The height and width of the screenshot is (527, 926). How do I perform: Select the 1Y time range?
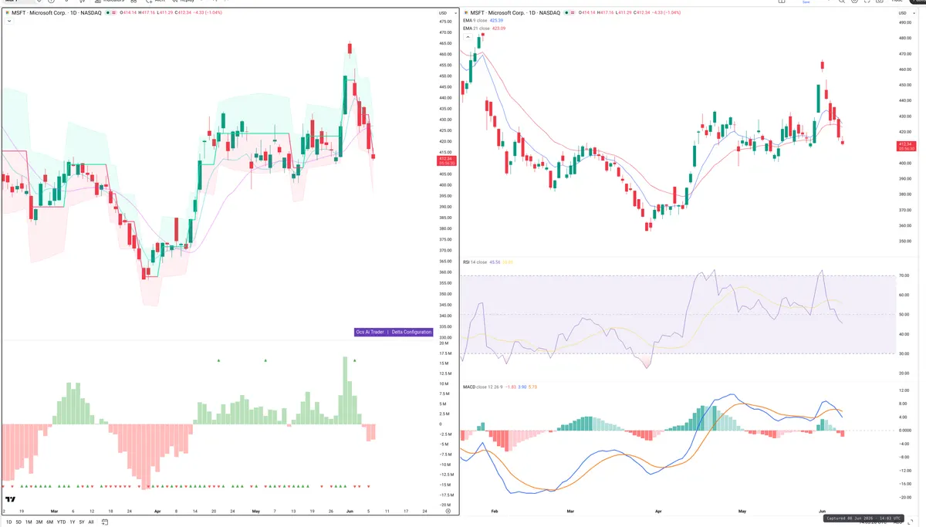point(73,522)
